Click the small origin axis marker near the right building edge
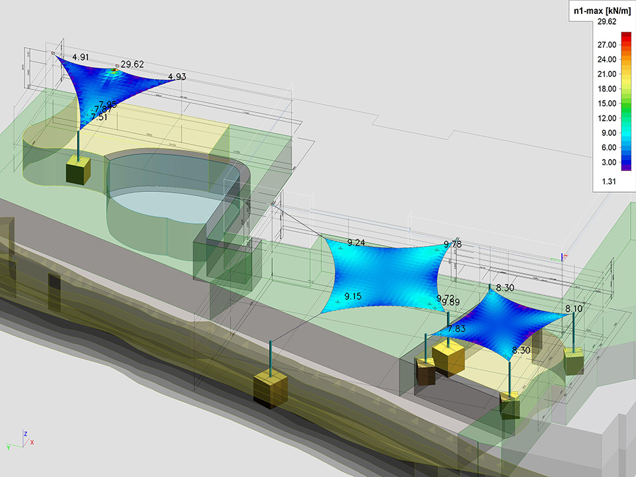The height and width of the screenshot is (477, 636). point(564,256)
